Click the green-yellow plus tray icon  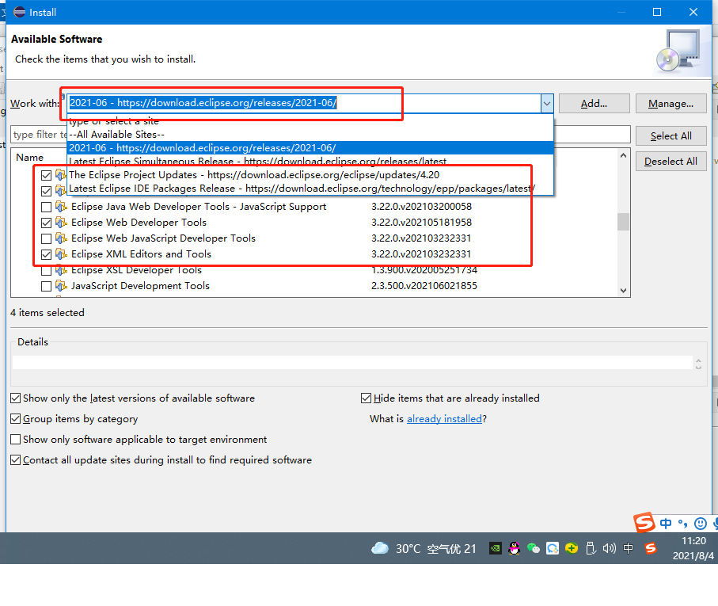pyautogui.click(x=571, y=548)
